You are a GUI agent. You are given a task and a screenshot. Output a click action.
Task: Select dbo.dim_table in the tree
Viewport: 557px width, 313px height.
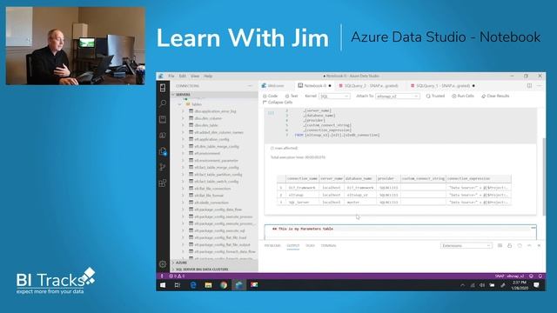tap(206, 125)
